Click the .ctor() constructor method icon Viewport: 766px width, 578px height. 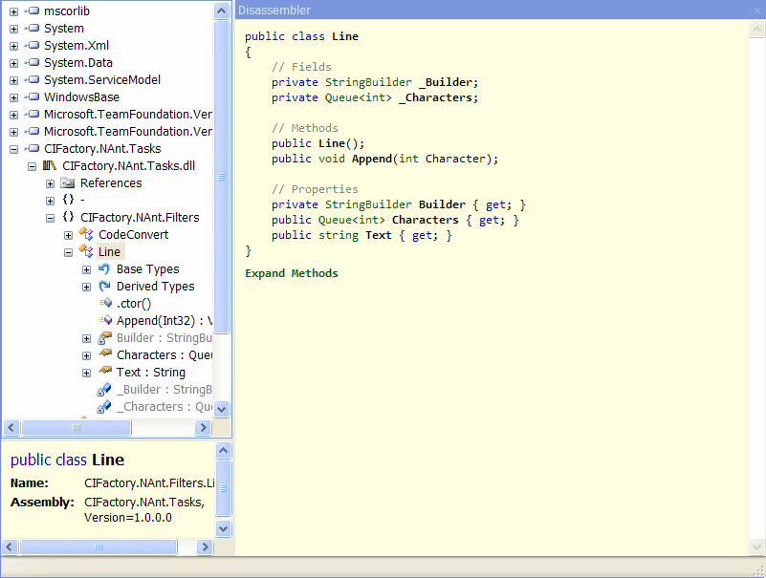(x=104, y=304)
